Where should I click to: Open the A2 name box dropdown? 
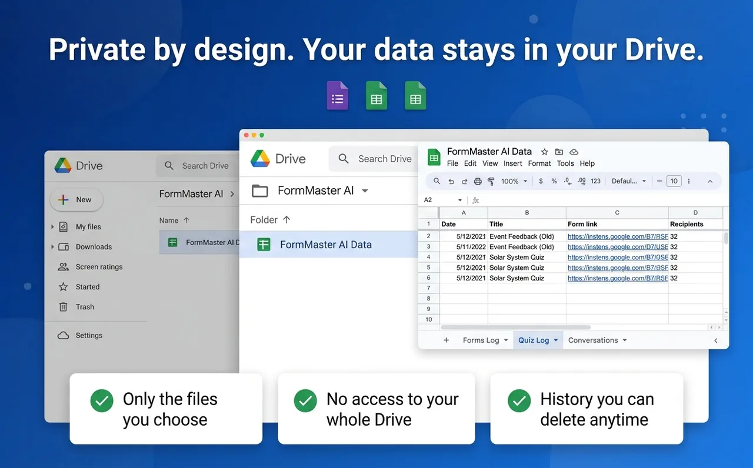point(460,200)
